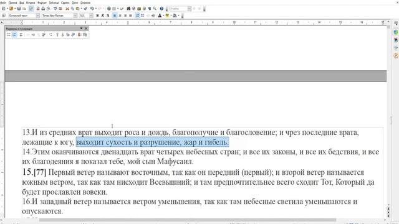Toggle Italic formatting
The image size is (399, 224).
click(x=102, y=16)
